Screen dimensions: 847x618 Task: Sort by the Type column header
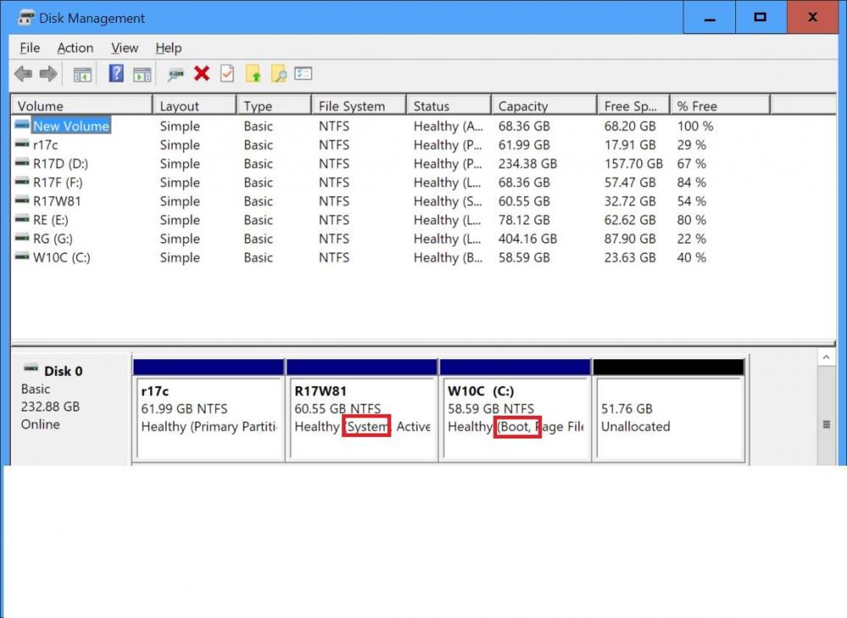(x=274, y=106)
